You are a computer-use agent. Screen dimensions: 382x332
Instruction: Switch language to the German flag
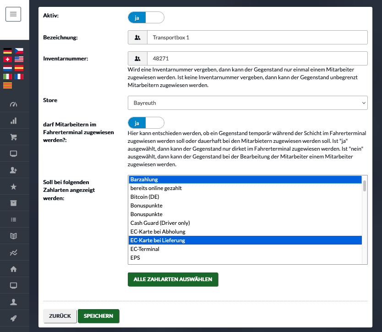pyautogui.click(x=7, y=51)
